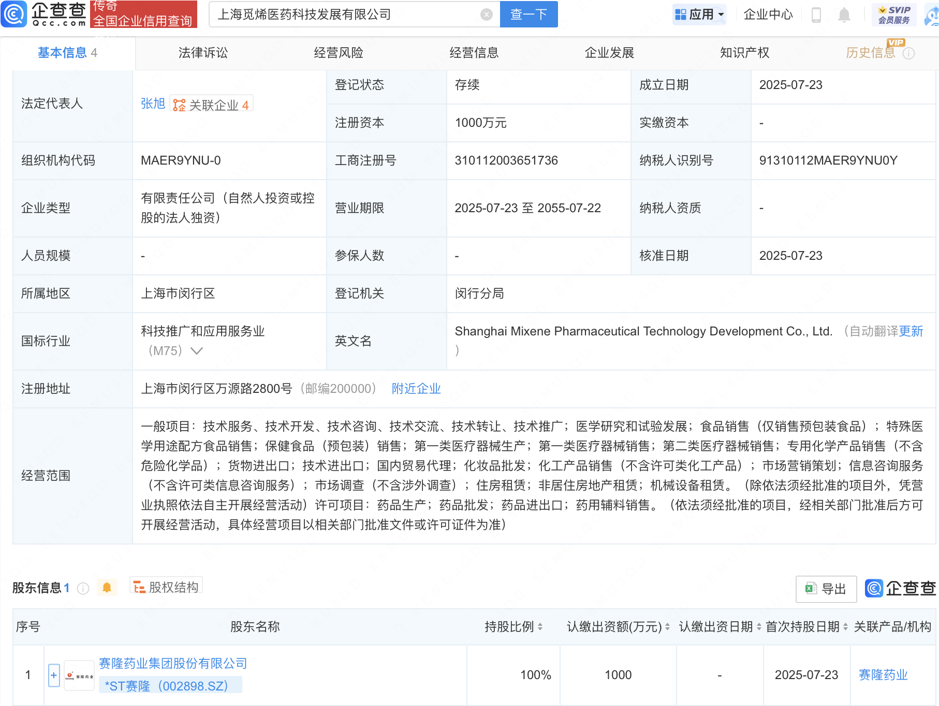This screenshot has height=706, width=939.
Task: Switch to 知识产权 tab
Action: (x=744, y=53)
